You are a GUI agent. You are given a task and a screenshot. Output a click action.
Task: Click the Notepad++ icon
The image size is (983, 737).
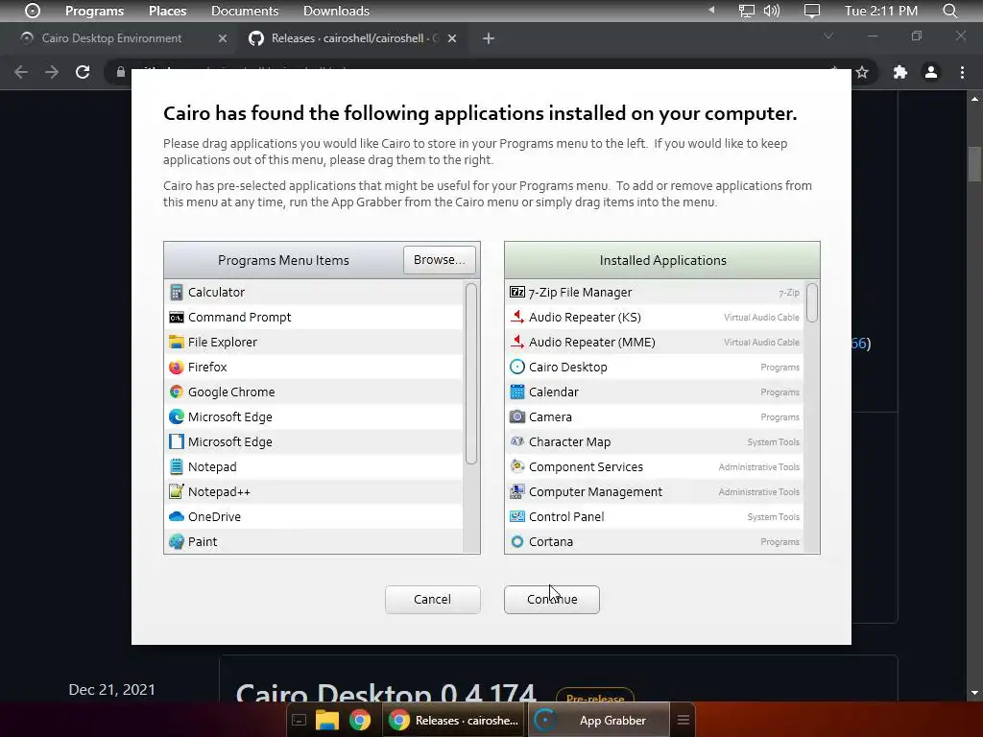[x=177, y=492]
